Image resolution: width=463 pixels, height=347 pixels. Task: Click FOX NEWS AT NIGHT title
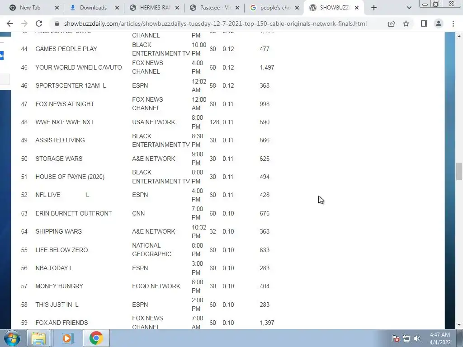(65, 104)
